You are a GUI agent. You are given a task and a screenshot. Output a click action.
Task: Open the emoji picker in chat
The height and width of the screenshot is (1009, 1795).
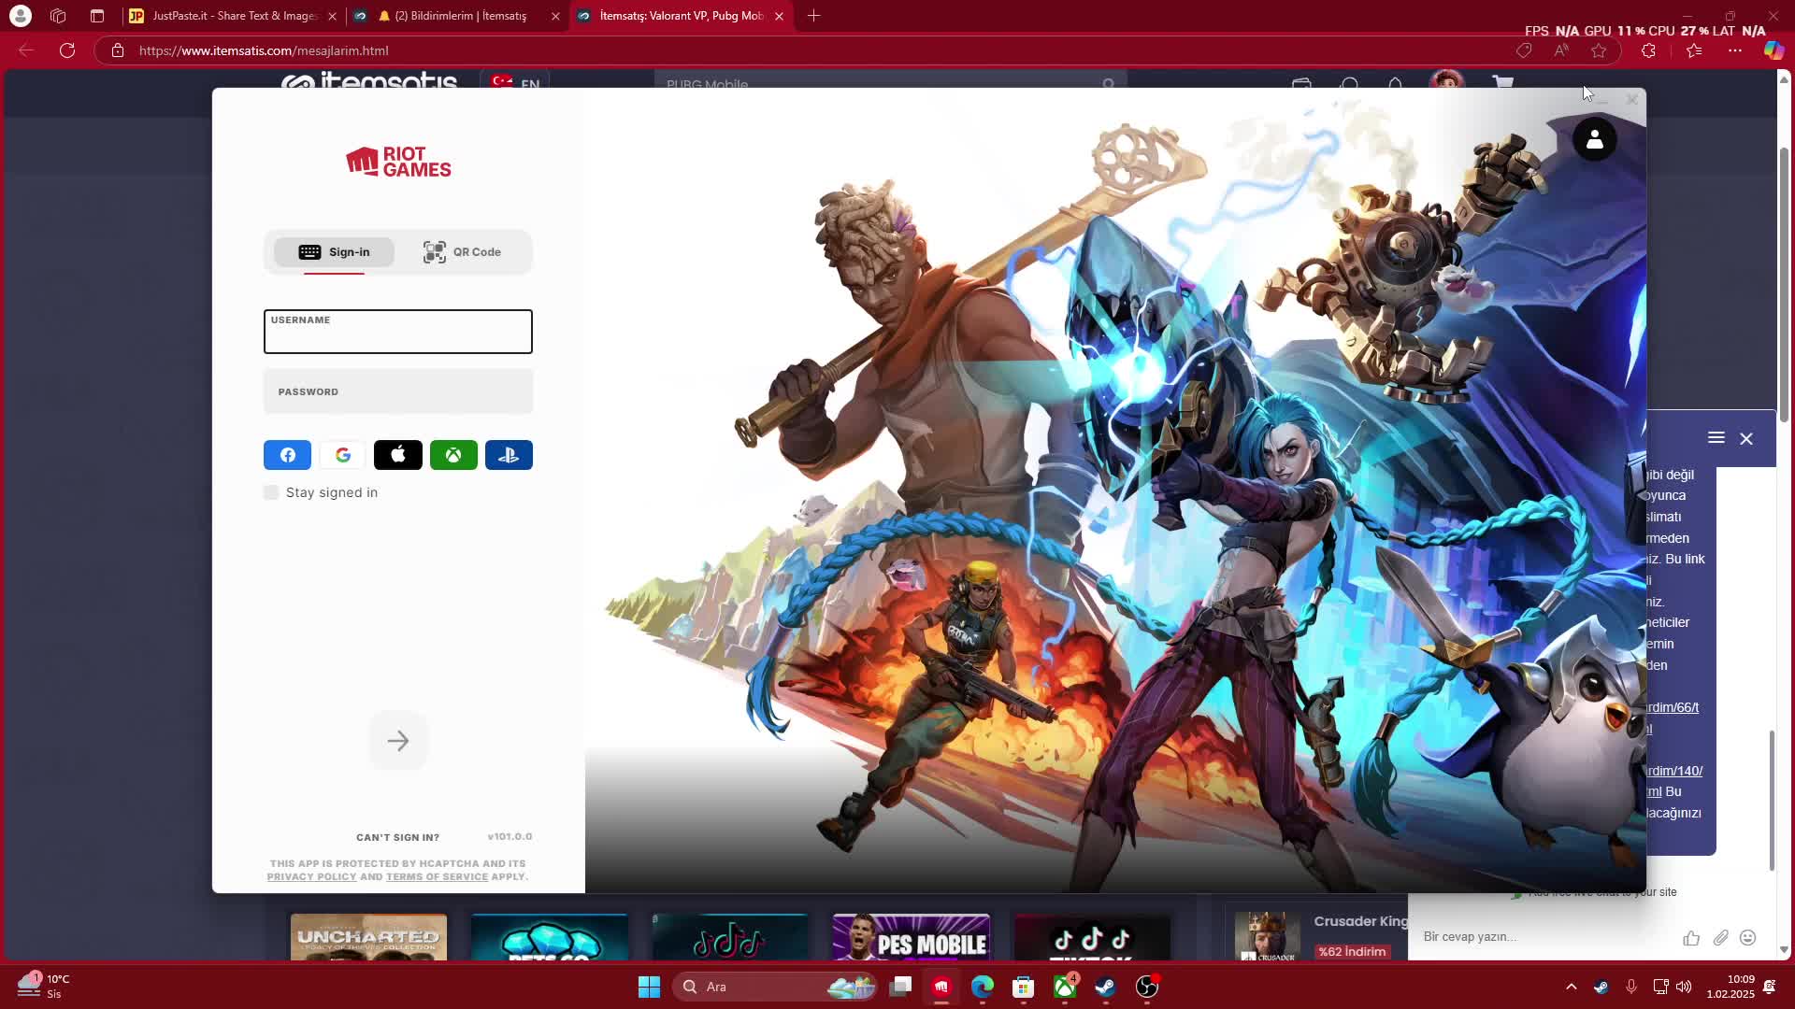click(1748, 937)
